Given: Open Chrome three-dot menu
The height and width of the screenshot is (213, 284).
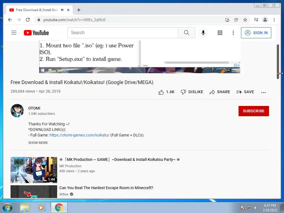Looking at the screenshot, I should pos(274,20).
